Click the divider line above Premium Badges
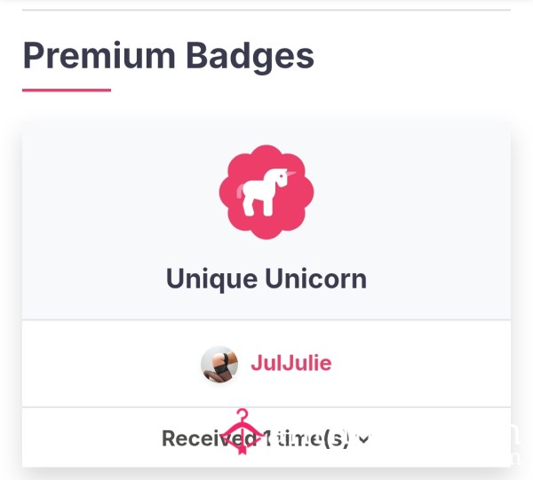Image resolution: width=533 pixels, height=480 pixels. point(266,10)
